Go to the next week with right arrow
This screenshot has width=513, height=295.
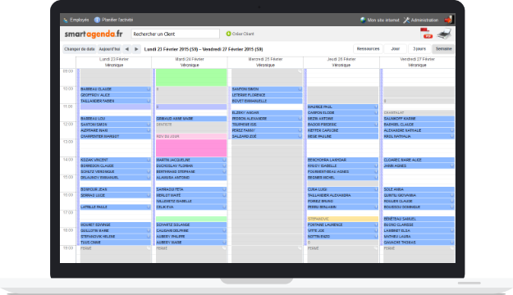(136, 49)
